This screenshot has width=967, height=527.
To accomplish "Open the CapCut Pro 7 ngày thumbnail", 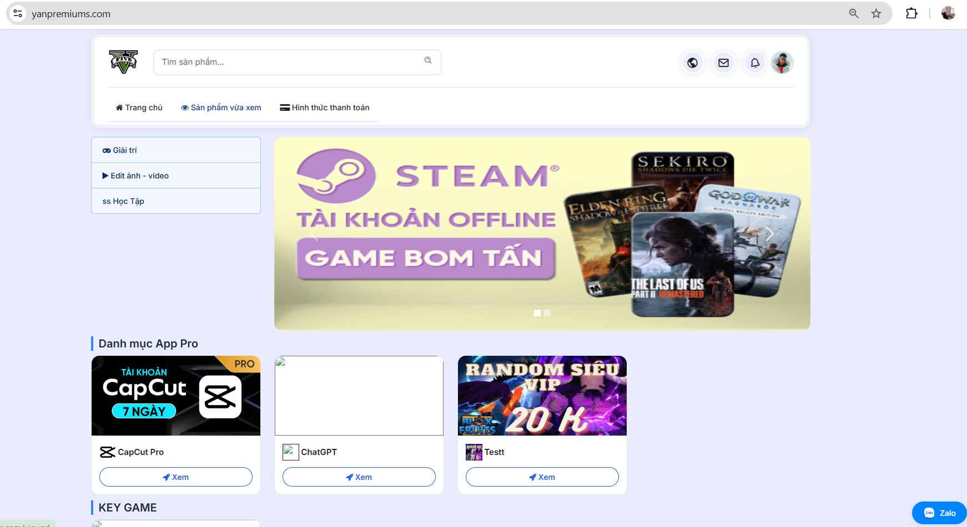I will tap(176, 396).
